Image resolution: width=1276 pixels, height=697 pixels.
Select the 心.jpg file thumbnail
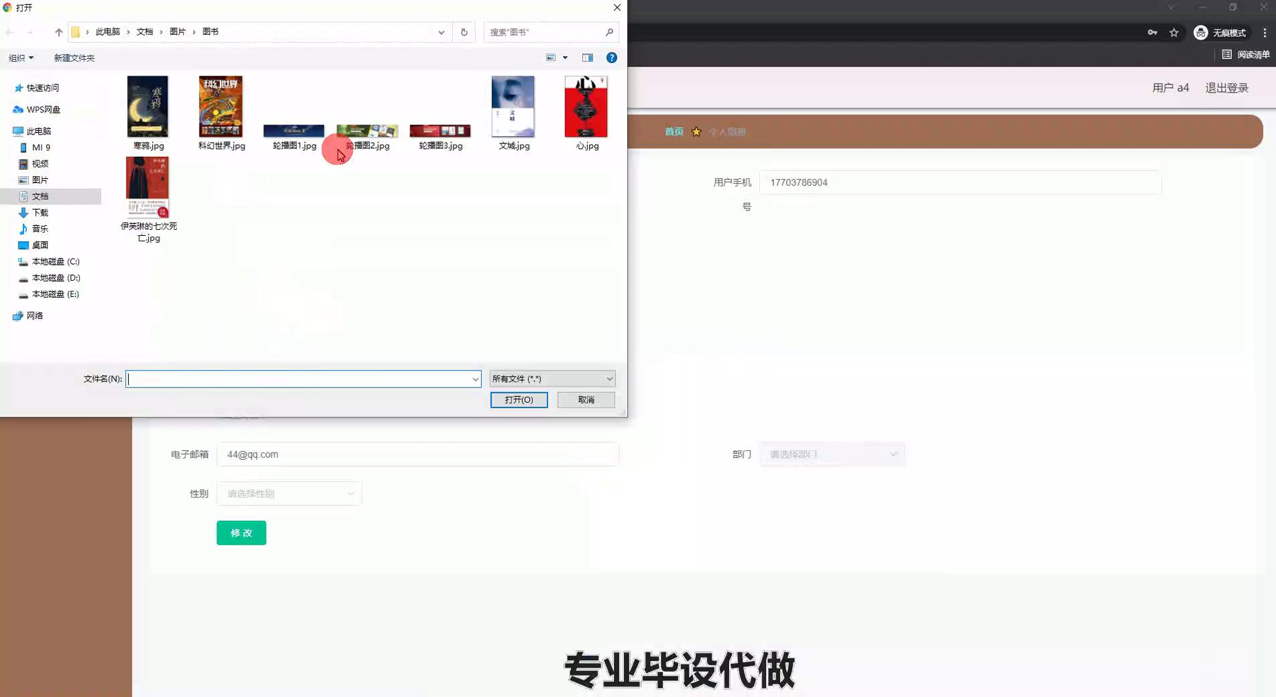pos(586,107)
